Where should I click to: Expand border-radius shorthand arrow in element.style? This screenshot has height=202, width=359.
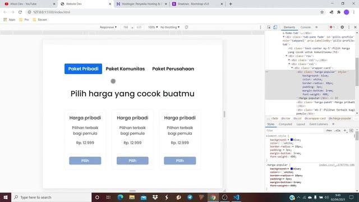(x=293, y=146)
